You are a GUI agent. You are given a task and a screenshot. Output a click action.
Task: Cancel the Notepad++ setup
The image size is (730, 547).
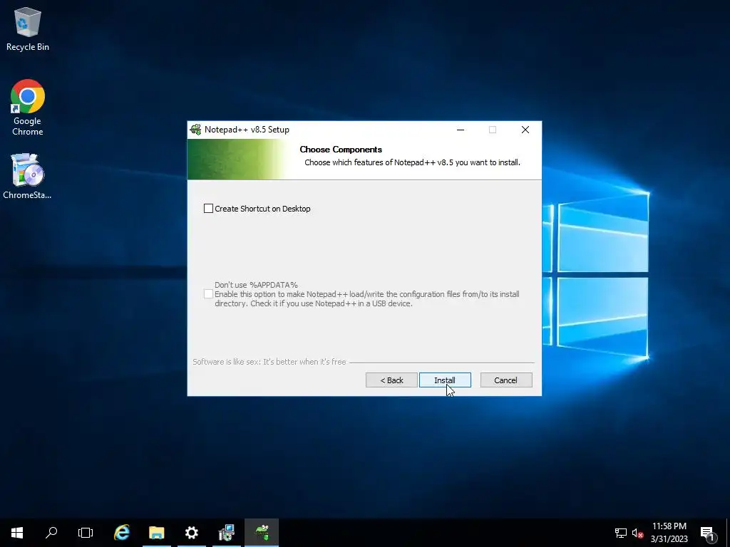click(505, 380)
